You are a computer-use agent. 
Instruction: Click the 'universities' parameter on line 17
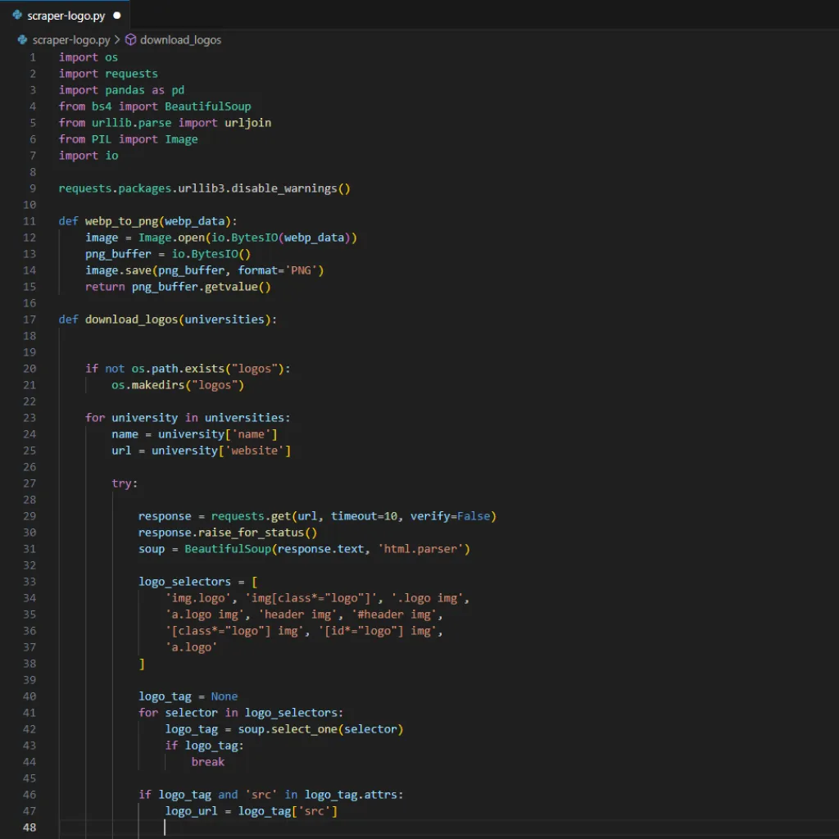[224, 320]
